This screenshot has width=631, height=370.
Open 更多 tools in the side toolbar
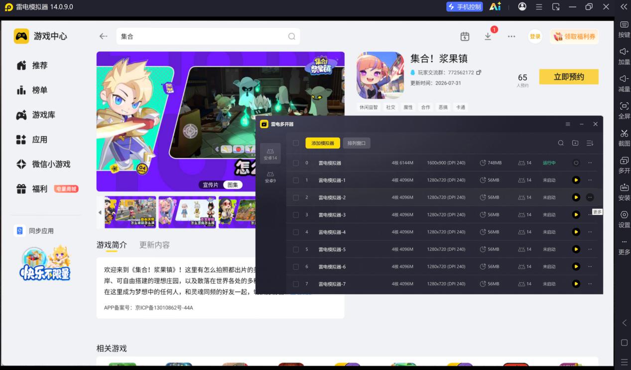pos(624,246)
